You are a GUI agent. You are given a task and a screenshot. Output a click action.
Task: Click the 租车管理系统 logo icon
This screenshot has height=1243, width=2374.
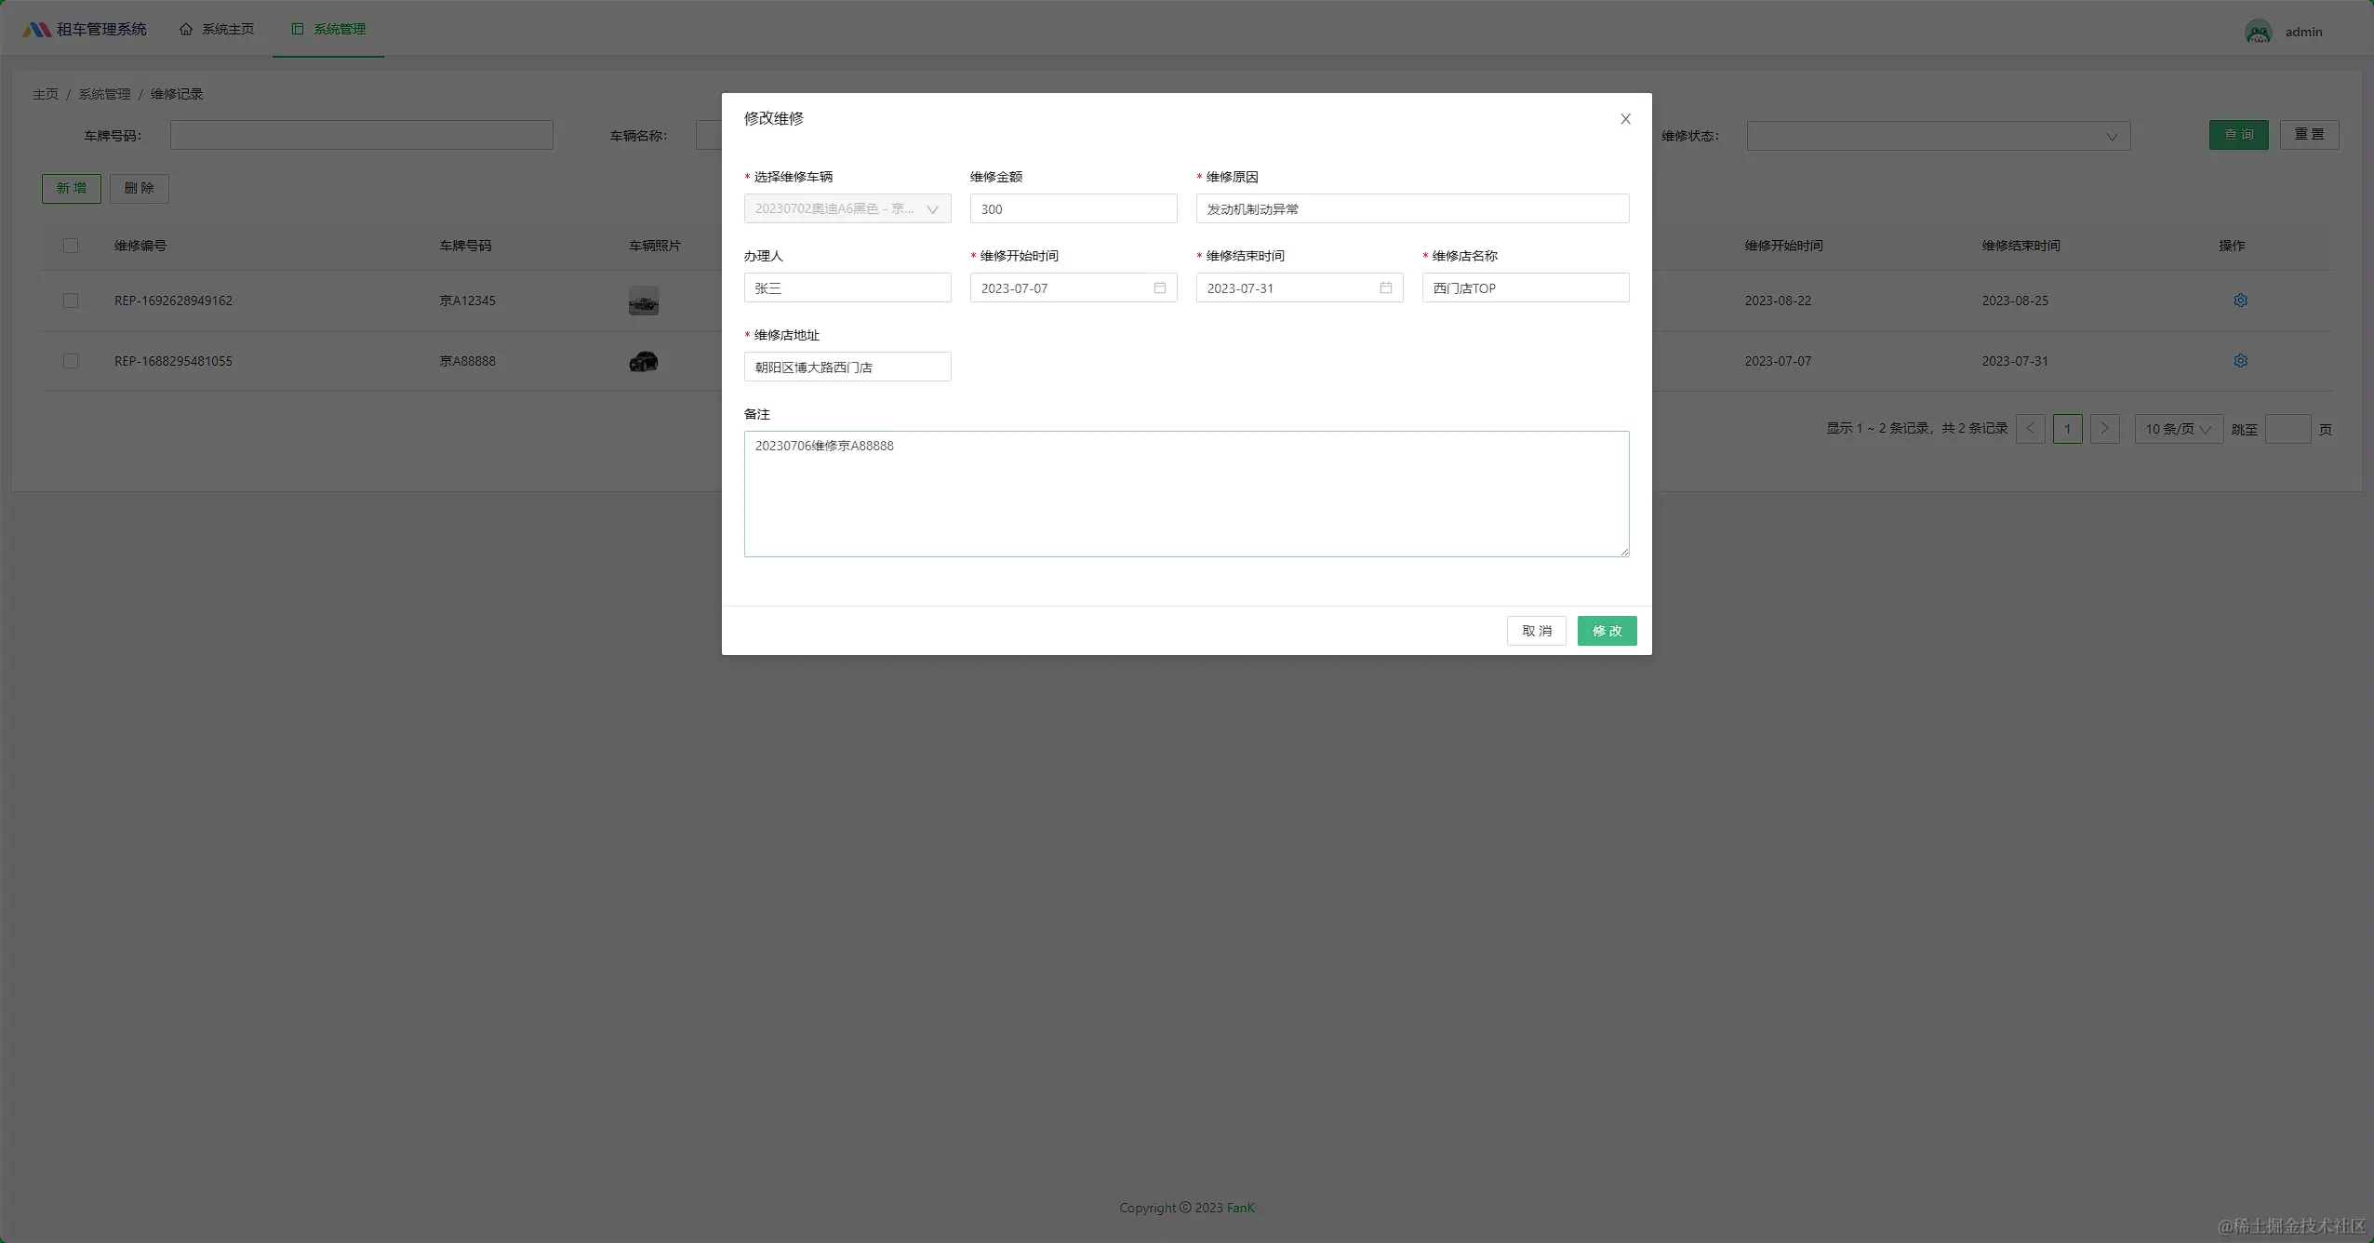coord(36,30)
